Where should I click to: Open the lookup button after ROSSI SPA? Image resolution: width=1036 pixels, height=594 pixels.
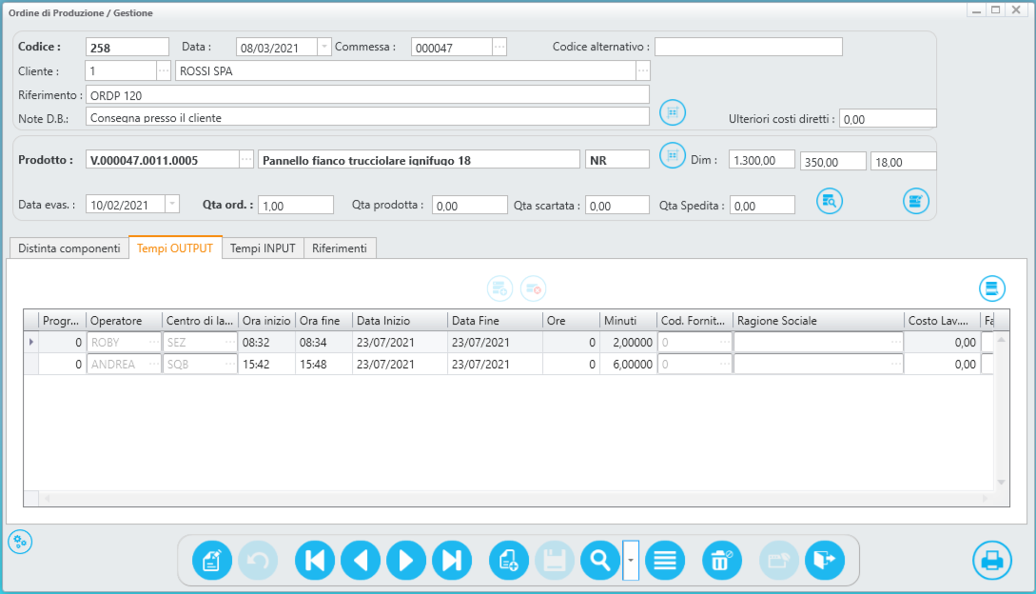[643, 70]
